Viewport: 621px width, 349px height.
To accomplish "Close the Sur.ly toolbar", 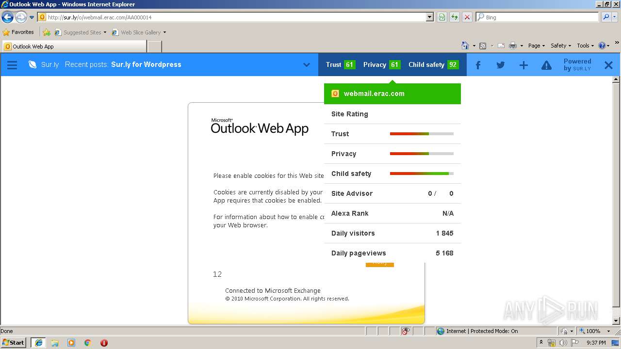I will pyautogui.click(x=608, y=65).
